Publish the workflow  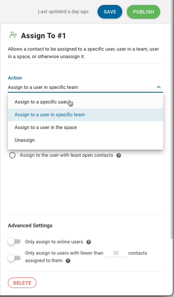pyautogui.click(x=143, y=12)
